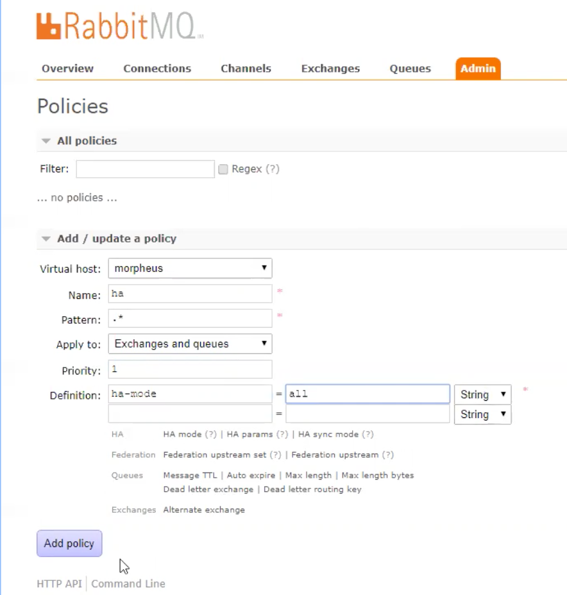Screen dimensions: 567x595
Task: Enable the Regex checkbox
Action: tap(224, 168)
